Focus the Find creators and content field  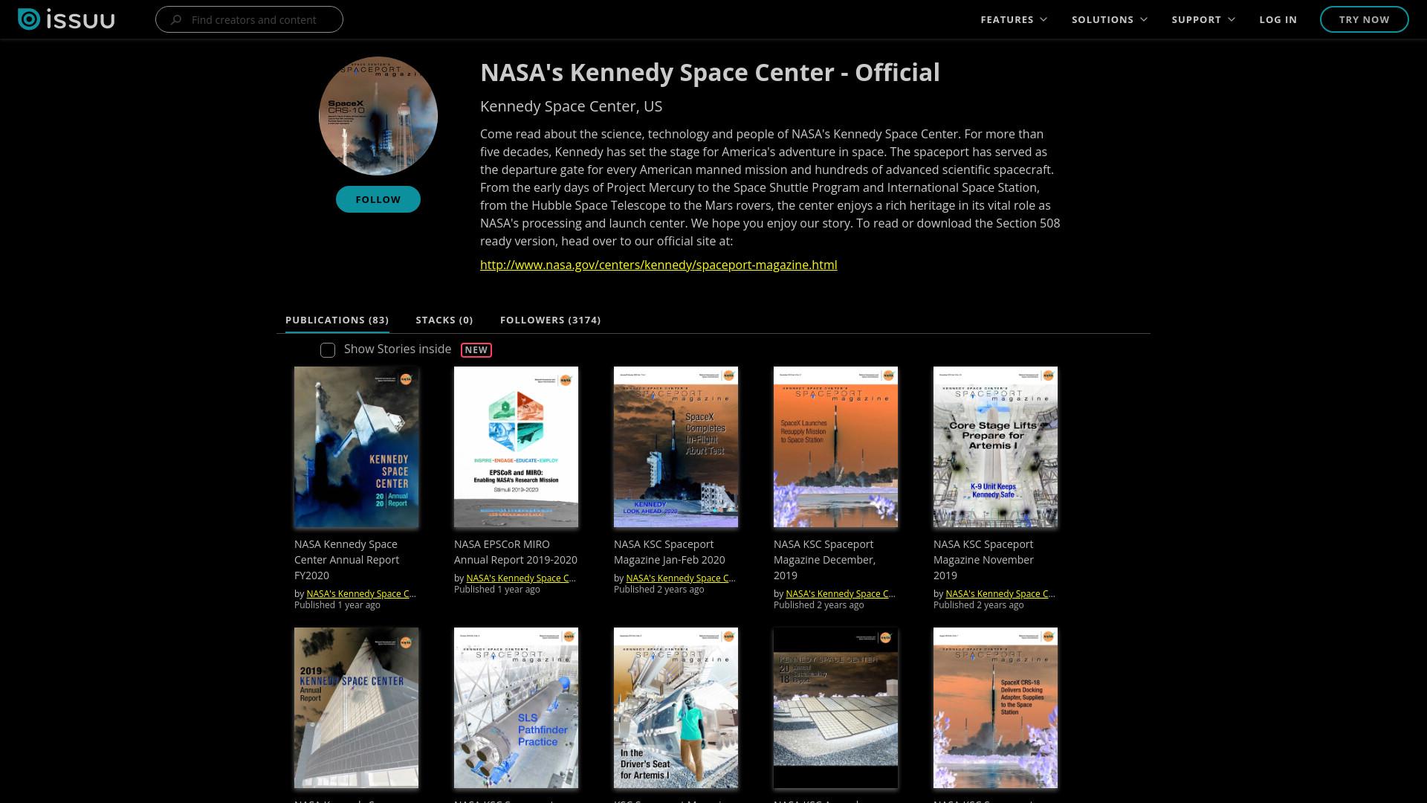click(249, 19)
